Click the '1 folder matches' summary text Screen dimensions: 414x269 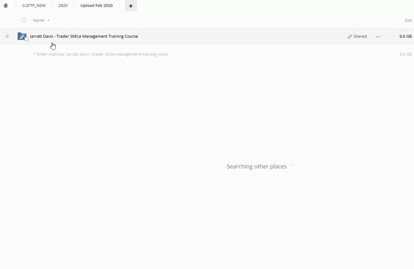pos(101,54)
